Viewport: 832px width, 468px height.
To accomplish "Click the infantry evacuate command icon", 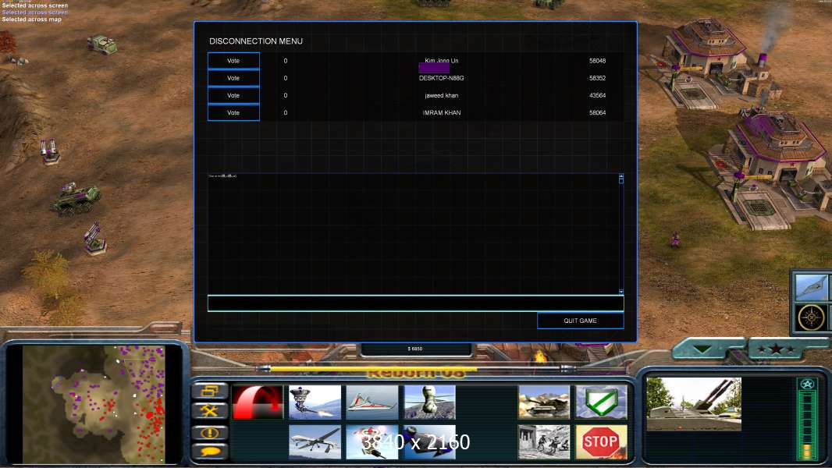I will [x=544, y=441].
